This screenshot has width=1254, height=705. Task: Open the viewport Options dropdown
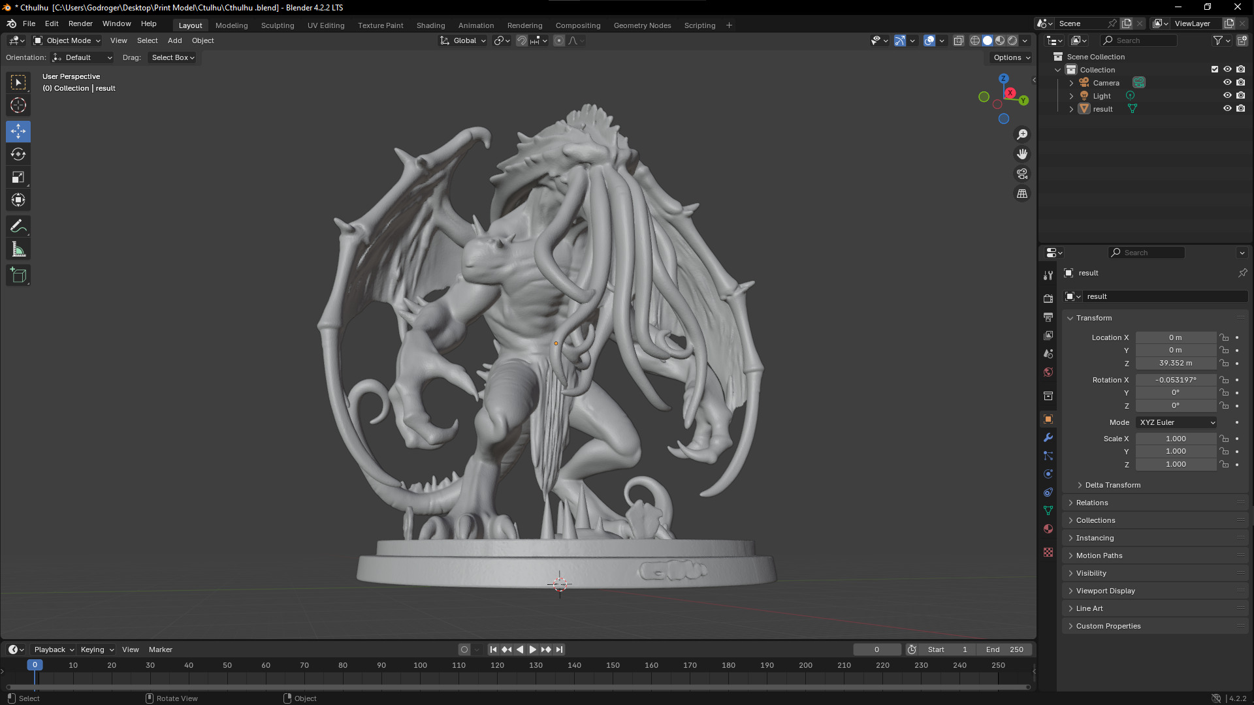coord(1012,57)
